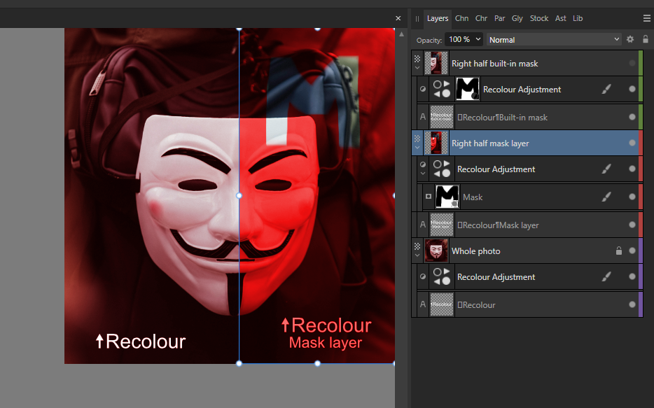Image resolution: width=654 pixels, height=408 pixels.
Task: Hide the bottom Recolour text layer
Action: click(632, 304)
